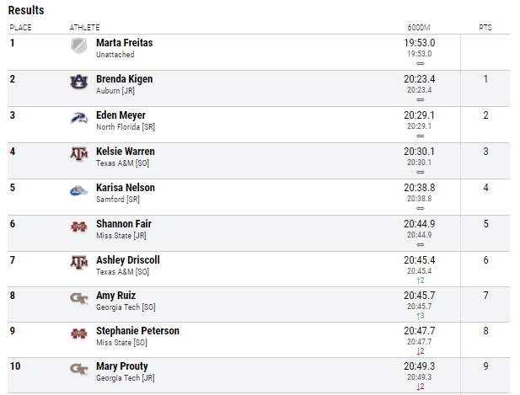Click Shannon Fair's Miss State logo
The height and width of the screenshot is (395, 520).
pyautogui.click(x=78, y=227)
